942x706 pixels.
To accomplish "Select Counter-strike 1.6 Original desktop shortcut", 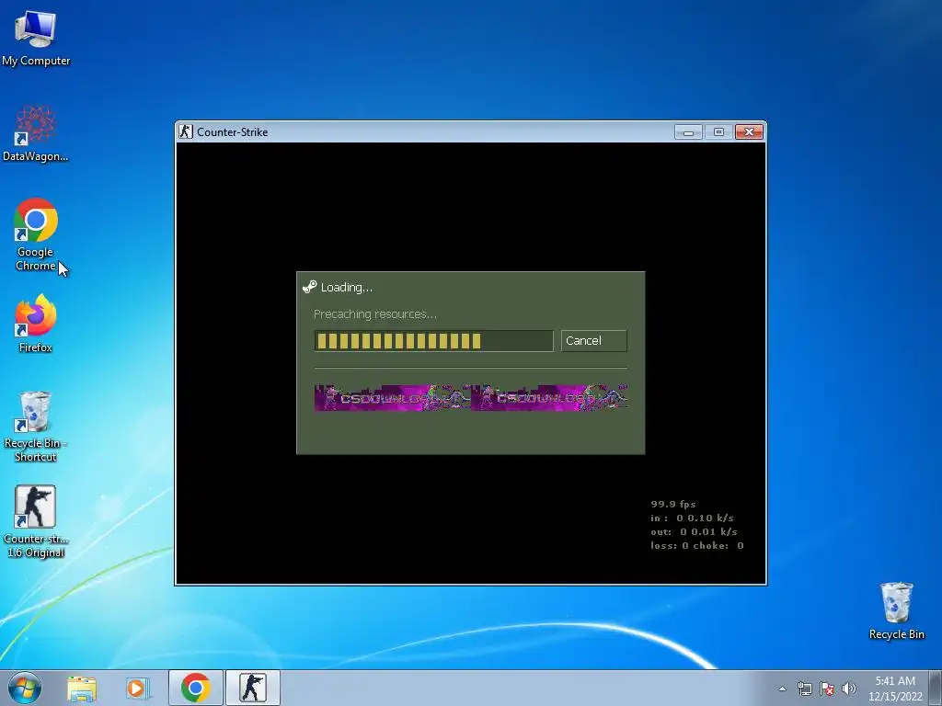I will click(36, 522).
